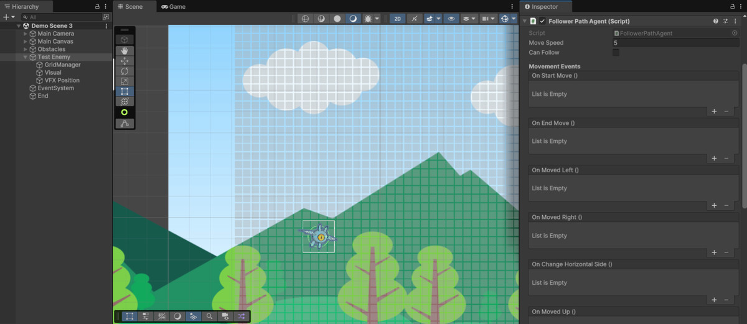
Task: Switch to the Game tab
Action: click(x=173, y=6)
